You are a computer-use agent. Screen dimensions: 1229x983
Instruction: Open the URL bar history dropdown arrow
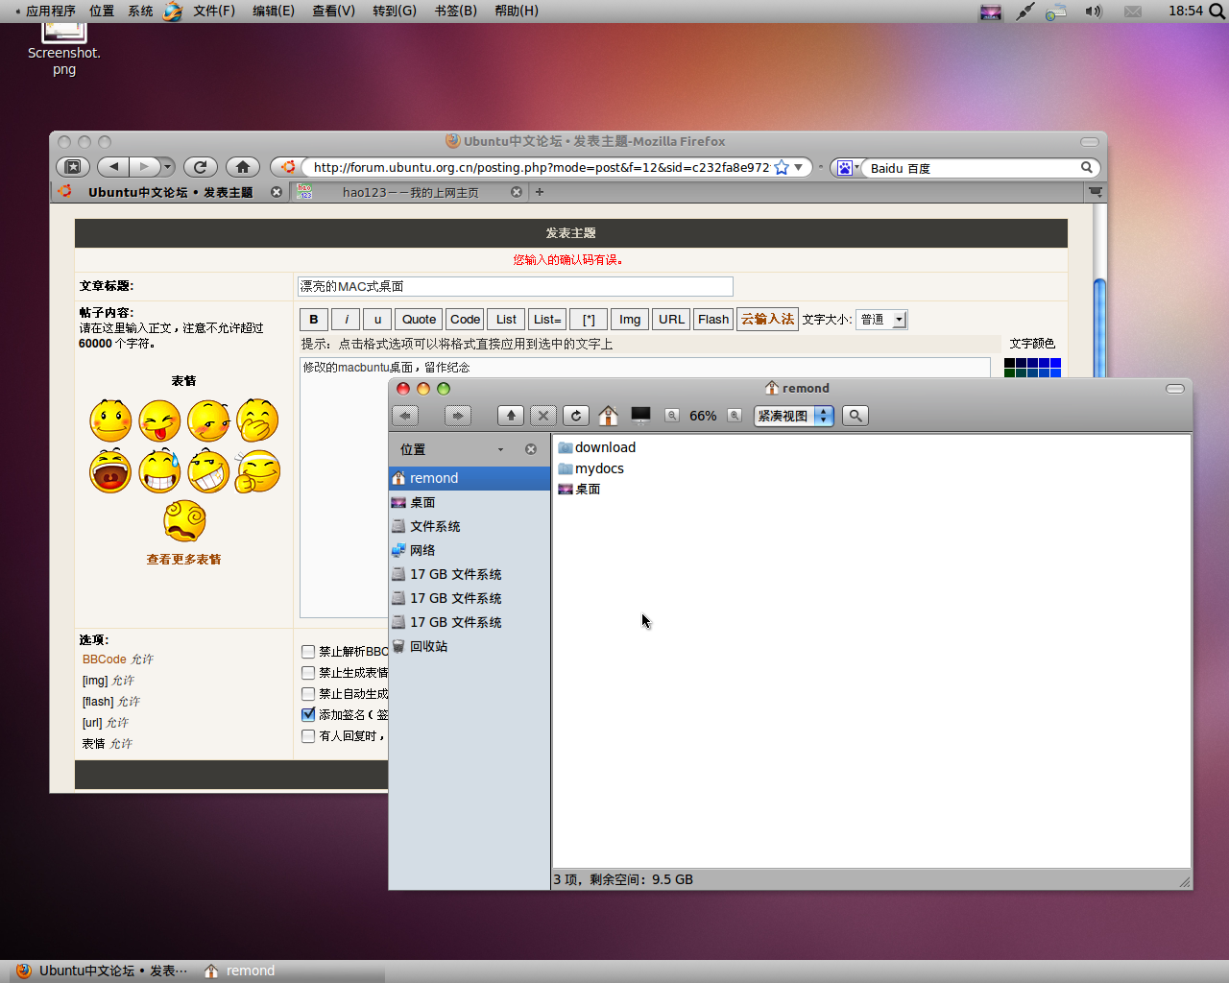[798, 167]
